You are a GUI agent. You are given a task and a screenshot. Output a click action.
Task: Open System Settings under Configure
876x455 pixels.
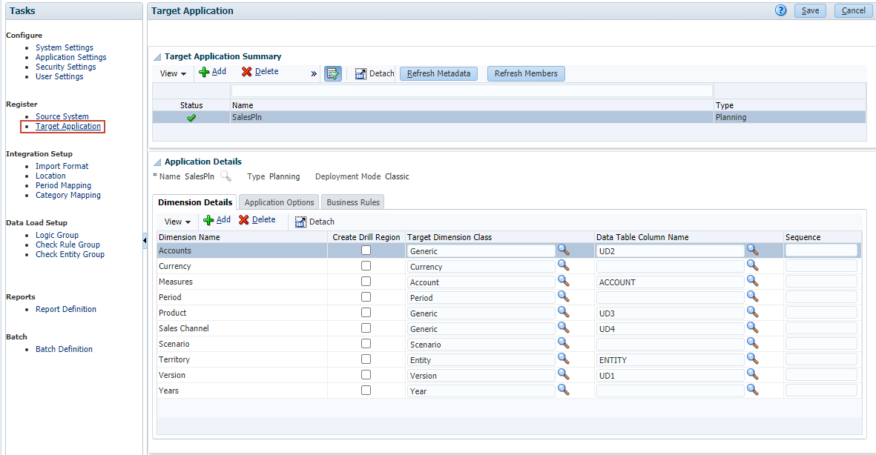[65, 48]
